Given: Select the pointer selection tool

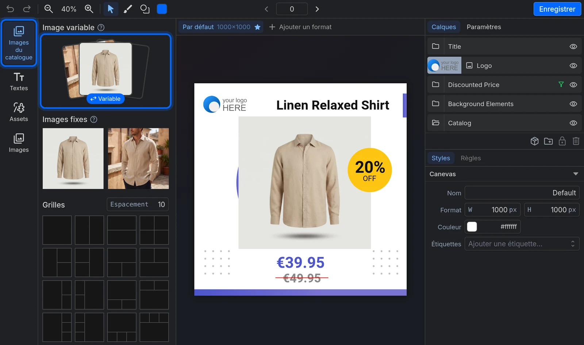Looking at the screenshot, I should pyautogui.click(x=111, y=9).
